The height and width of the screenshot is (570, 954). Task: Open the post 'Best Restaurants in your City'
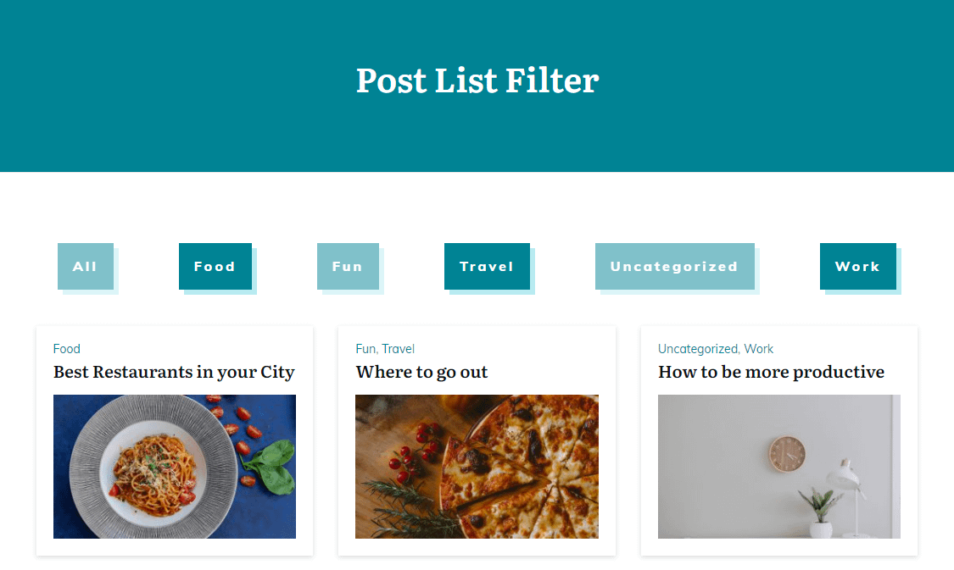click(174, 372)
